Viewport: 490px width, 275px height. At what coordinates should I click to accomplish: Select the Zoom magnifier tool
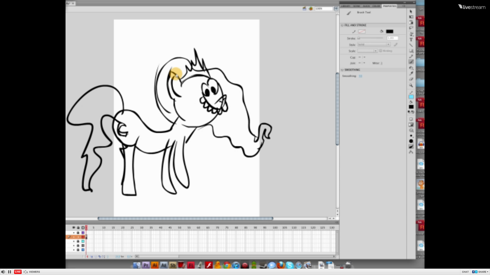coord(411,85)
